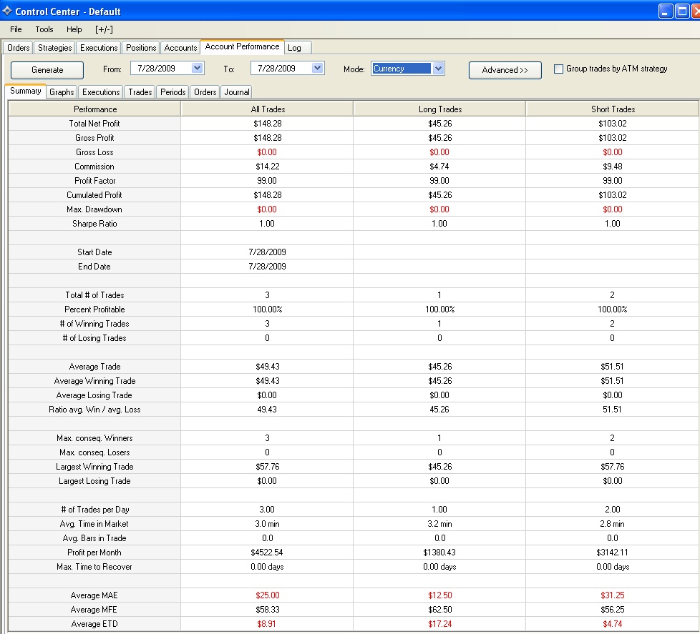Viewport: 700px width, 634px height.
Task: Click Profit per Month value $4522.54
Action: (267, 553)
